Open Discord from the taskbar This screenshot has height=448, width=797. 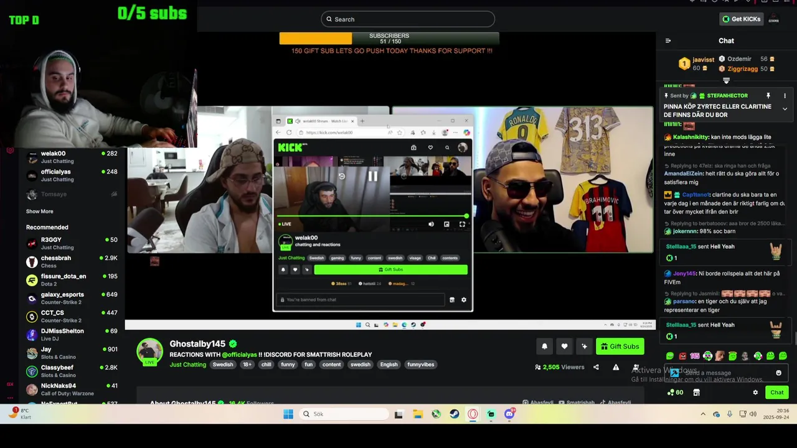pos(509,414)
